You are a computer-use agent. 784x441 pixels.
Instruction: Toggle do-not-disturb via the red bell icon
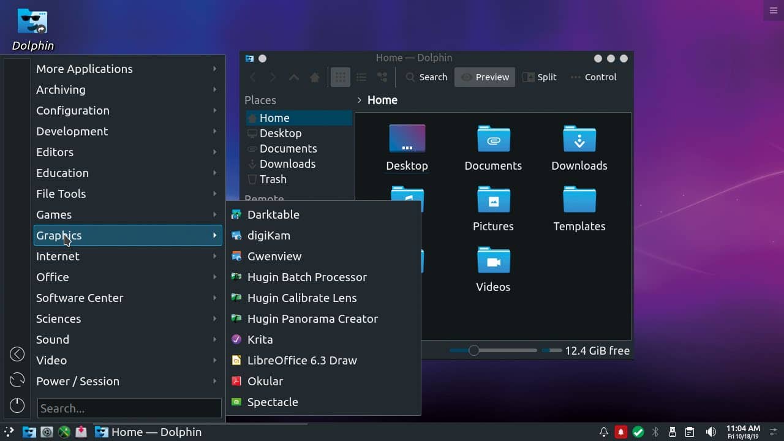coord(620,432)
